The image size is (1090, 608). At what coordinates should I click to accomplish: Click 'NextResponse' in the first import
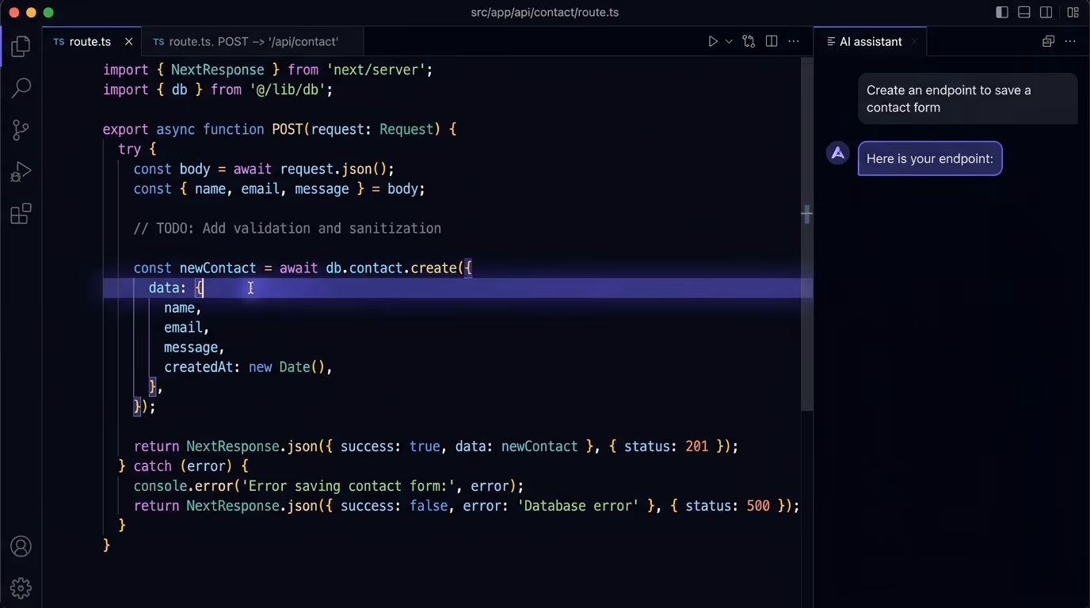pos(217,70)
